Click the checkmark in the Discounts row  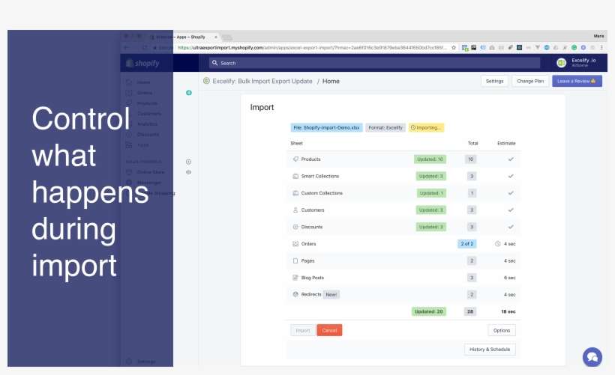[x=511, y=227]
